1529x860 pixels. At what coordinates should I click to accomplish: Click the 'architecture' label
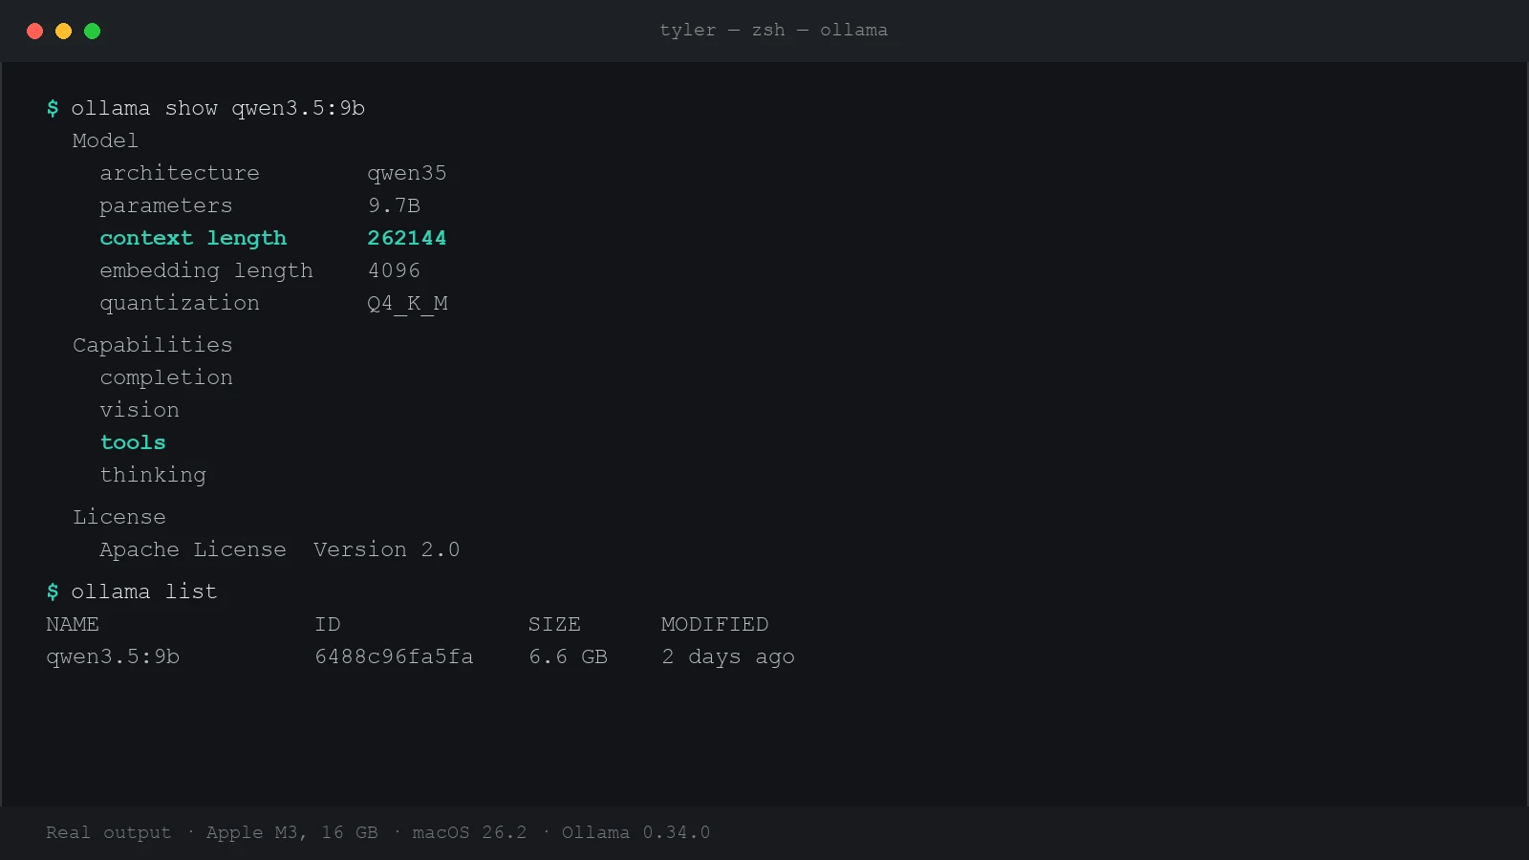coord(180,173)
